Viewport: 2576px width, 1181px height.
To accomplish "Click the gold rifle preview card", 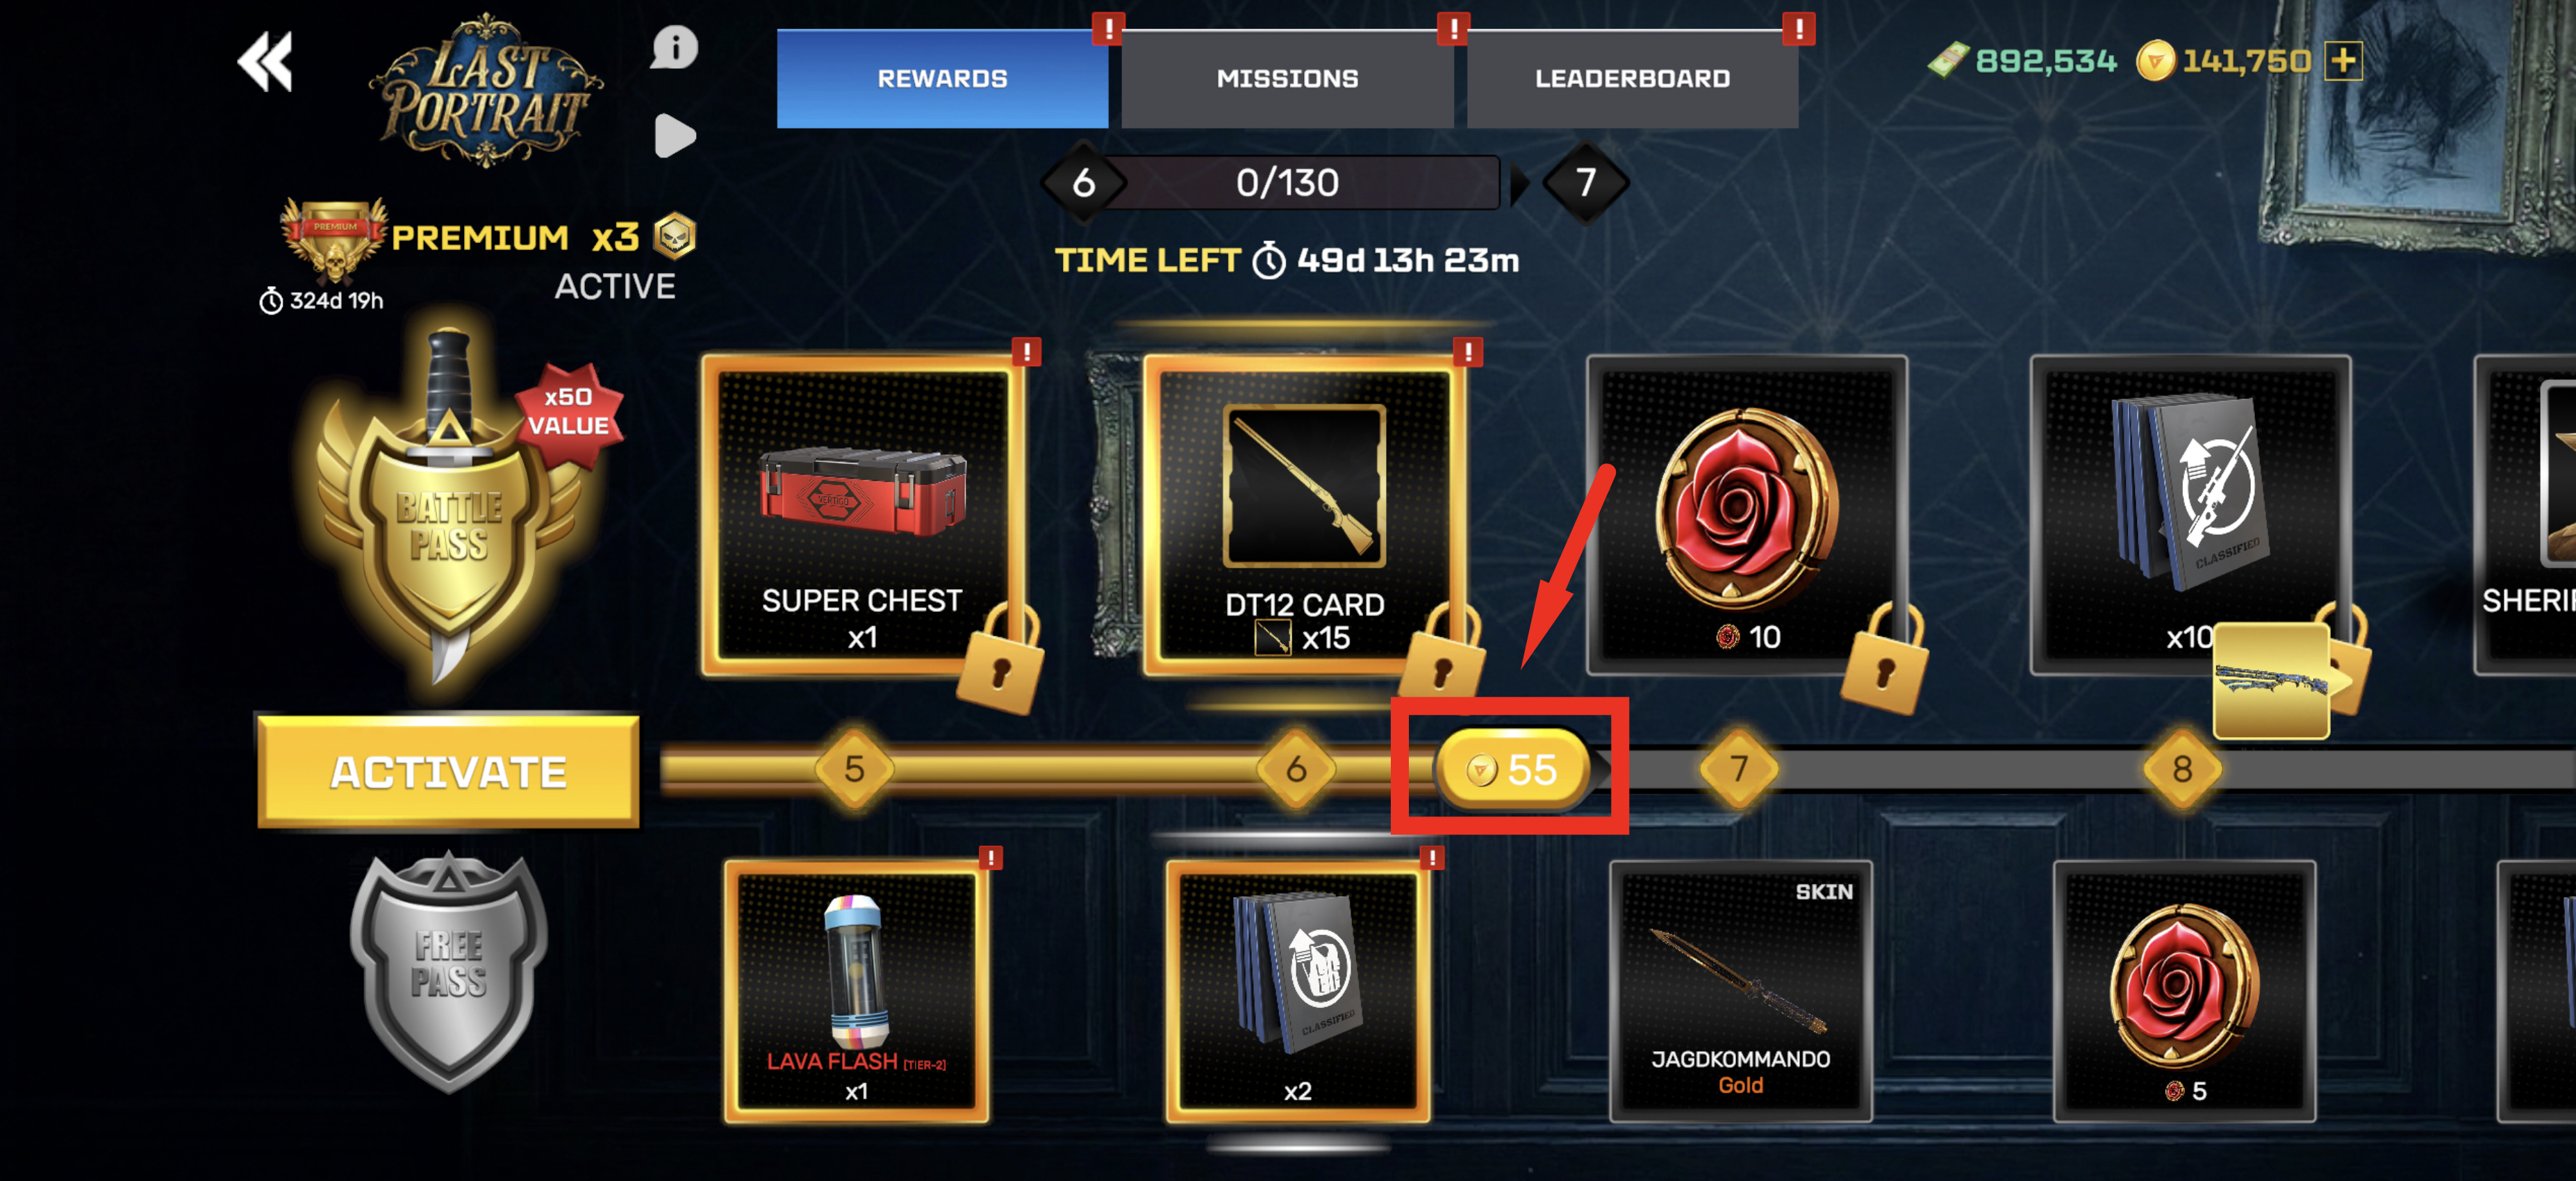I will pyautogui.click(x=2271, y=681).
